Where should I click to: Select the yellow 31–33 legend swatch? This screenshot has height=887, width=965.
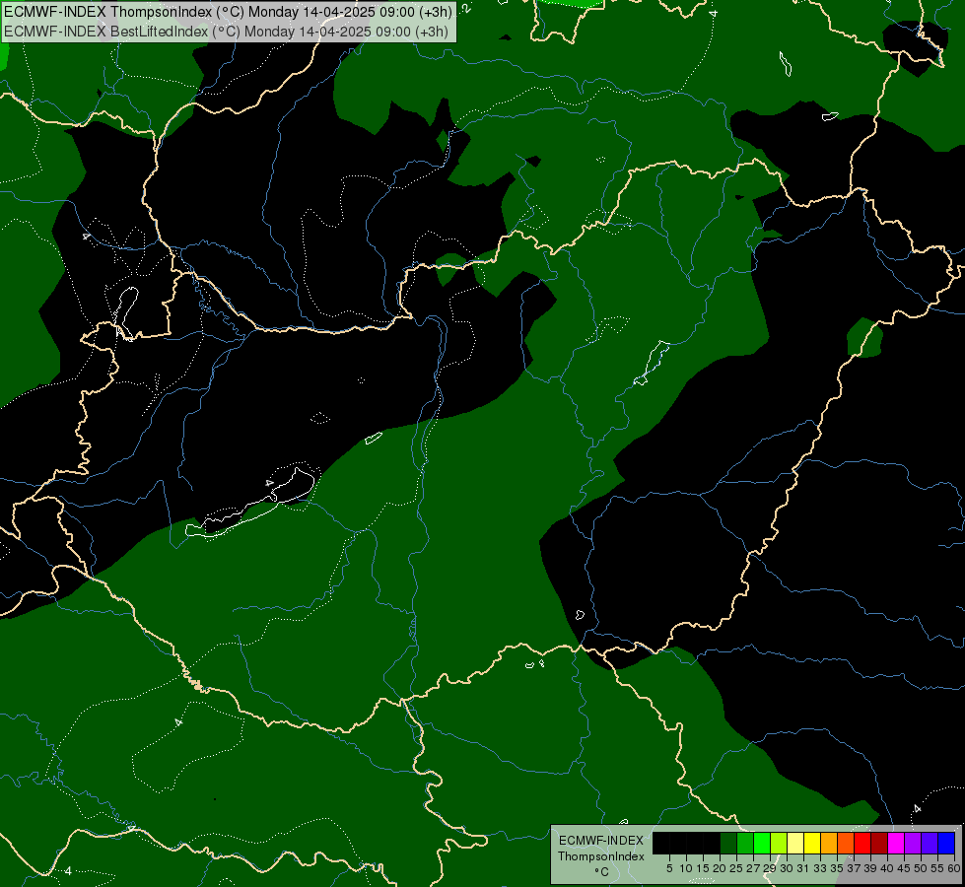pyautogui.click(x=812, y=843)
